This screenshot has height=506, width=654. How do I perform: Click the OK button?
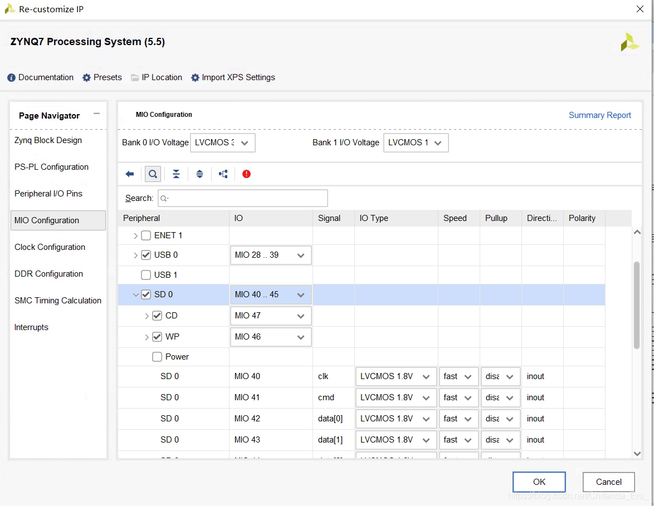click(539, 482)
